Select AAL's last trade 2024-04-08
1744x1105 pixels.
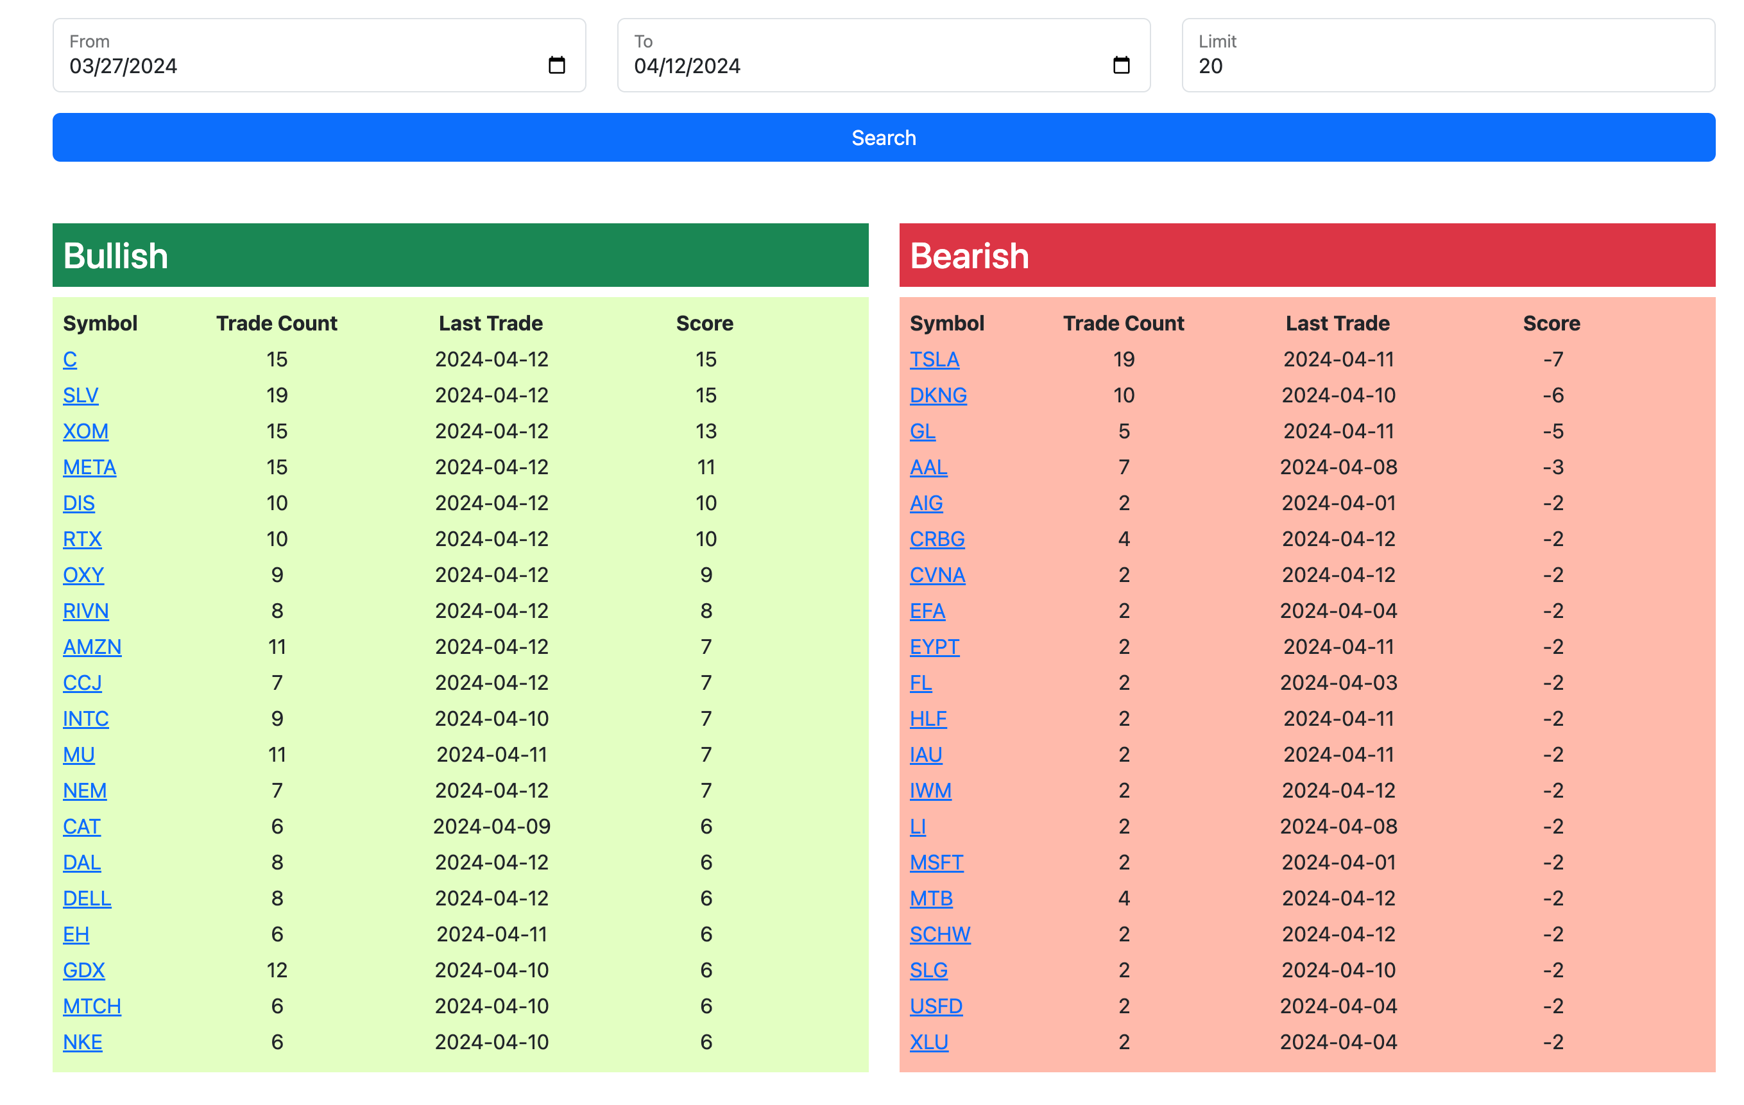(x=1338, y=467)
